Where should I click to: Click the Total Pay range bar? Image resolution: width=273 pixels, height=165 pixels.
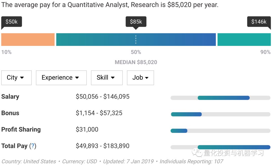click(234, 147)
